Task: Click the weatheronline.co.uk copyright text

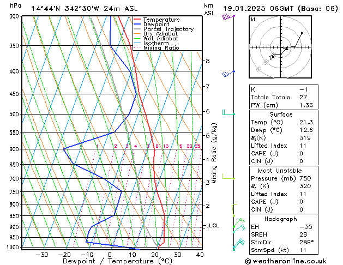Action: point(286,261)
